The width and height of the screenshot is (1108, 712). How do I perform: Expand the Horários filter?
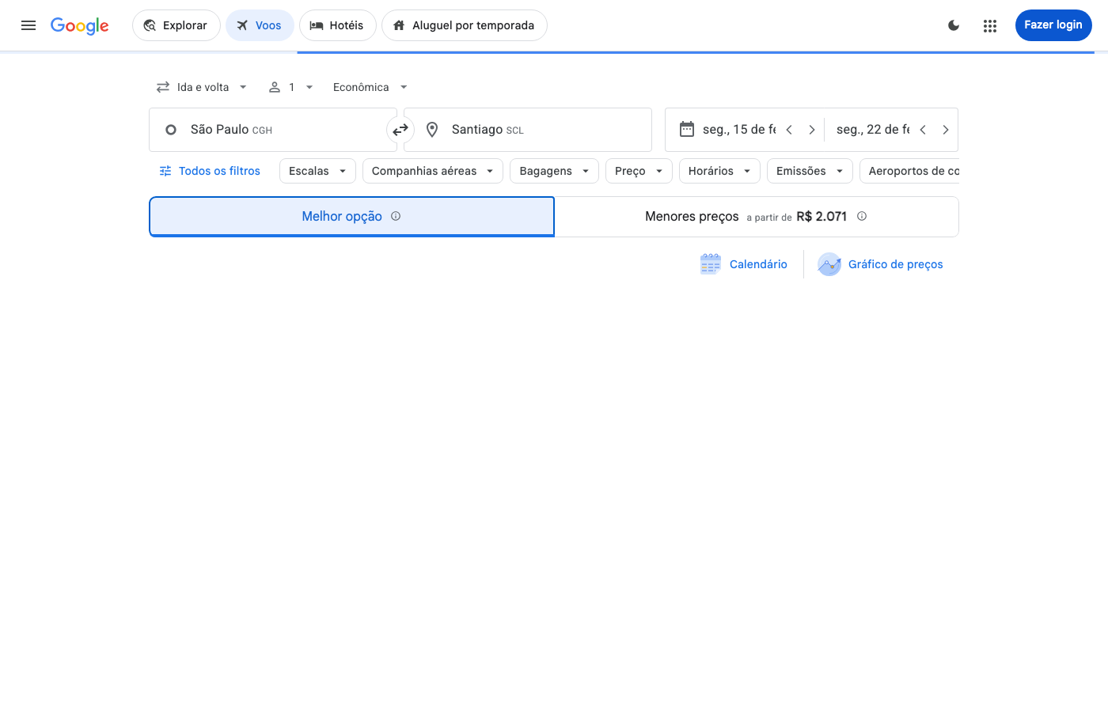[719, 171]
